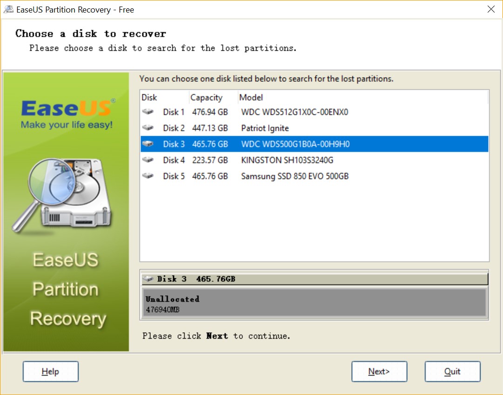Click the drive icon in Disk 3 summary bar
Screen dimensions: 503x395
(149, 279)
